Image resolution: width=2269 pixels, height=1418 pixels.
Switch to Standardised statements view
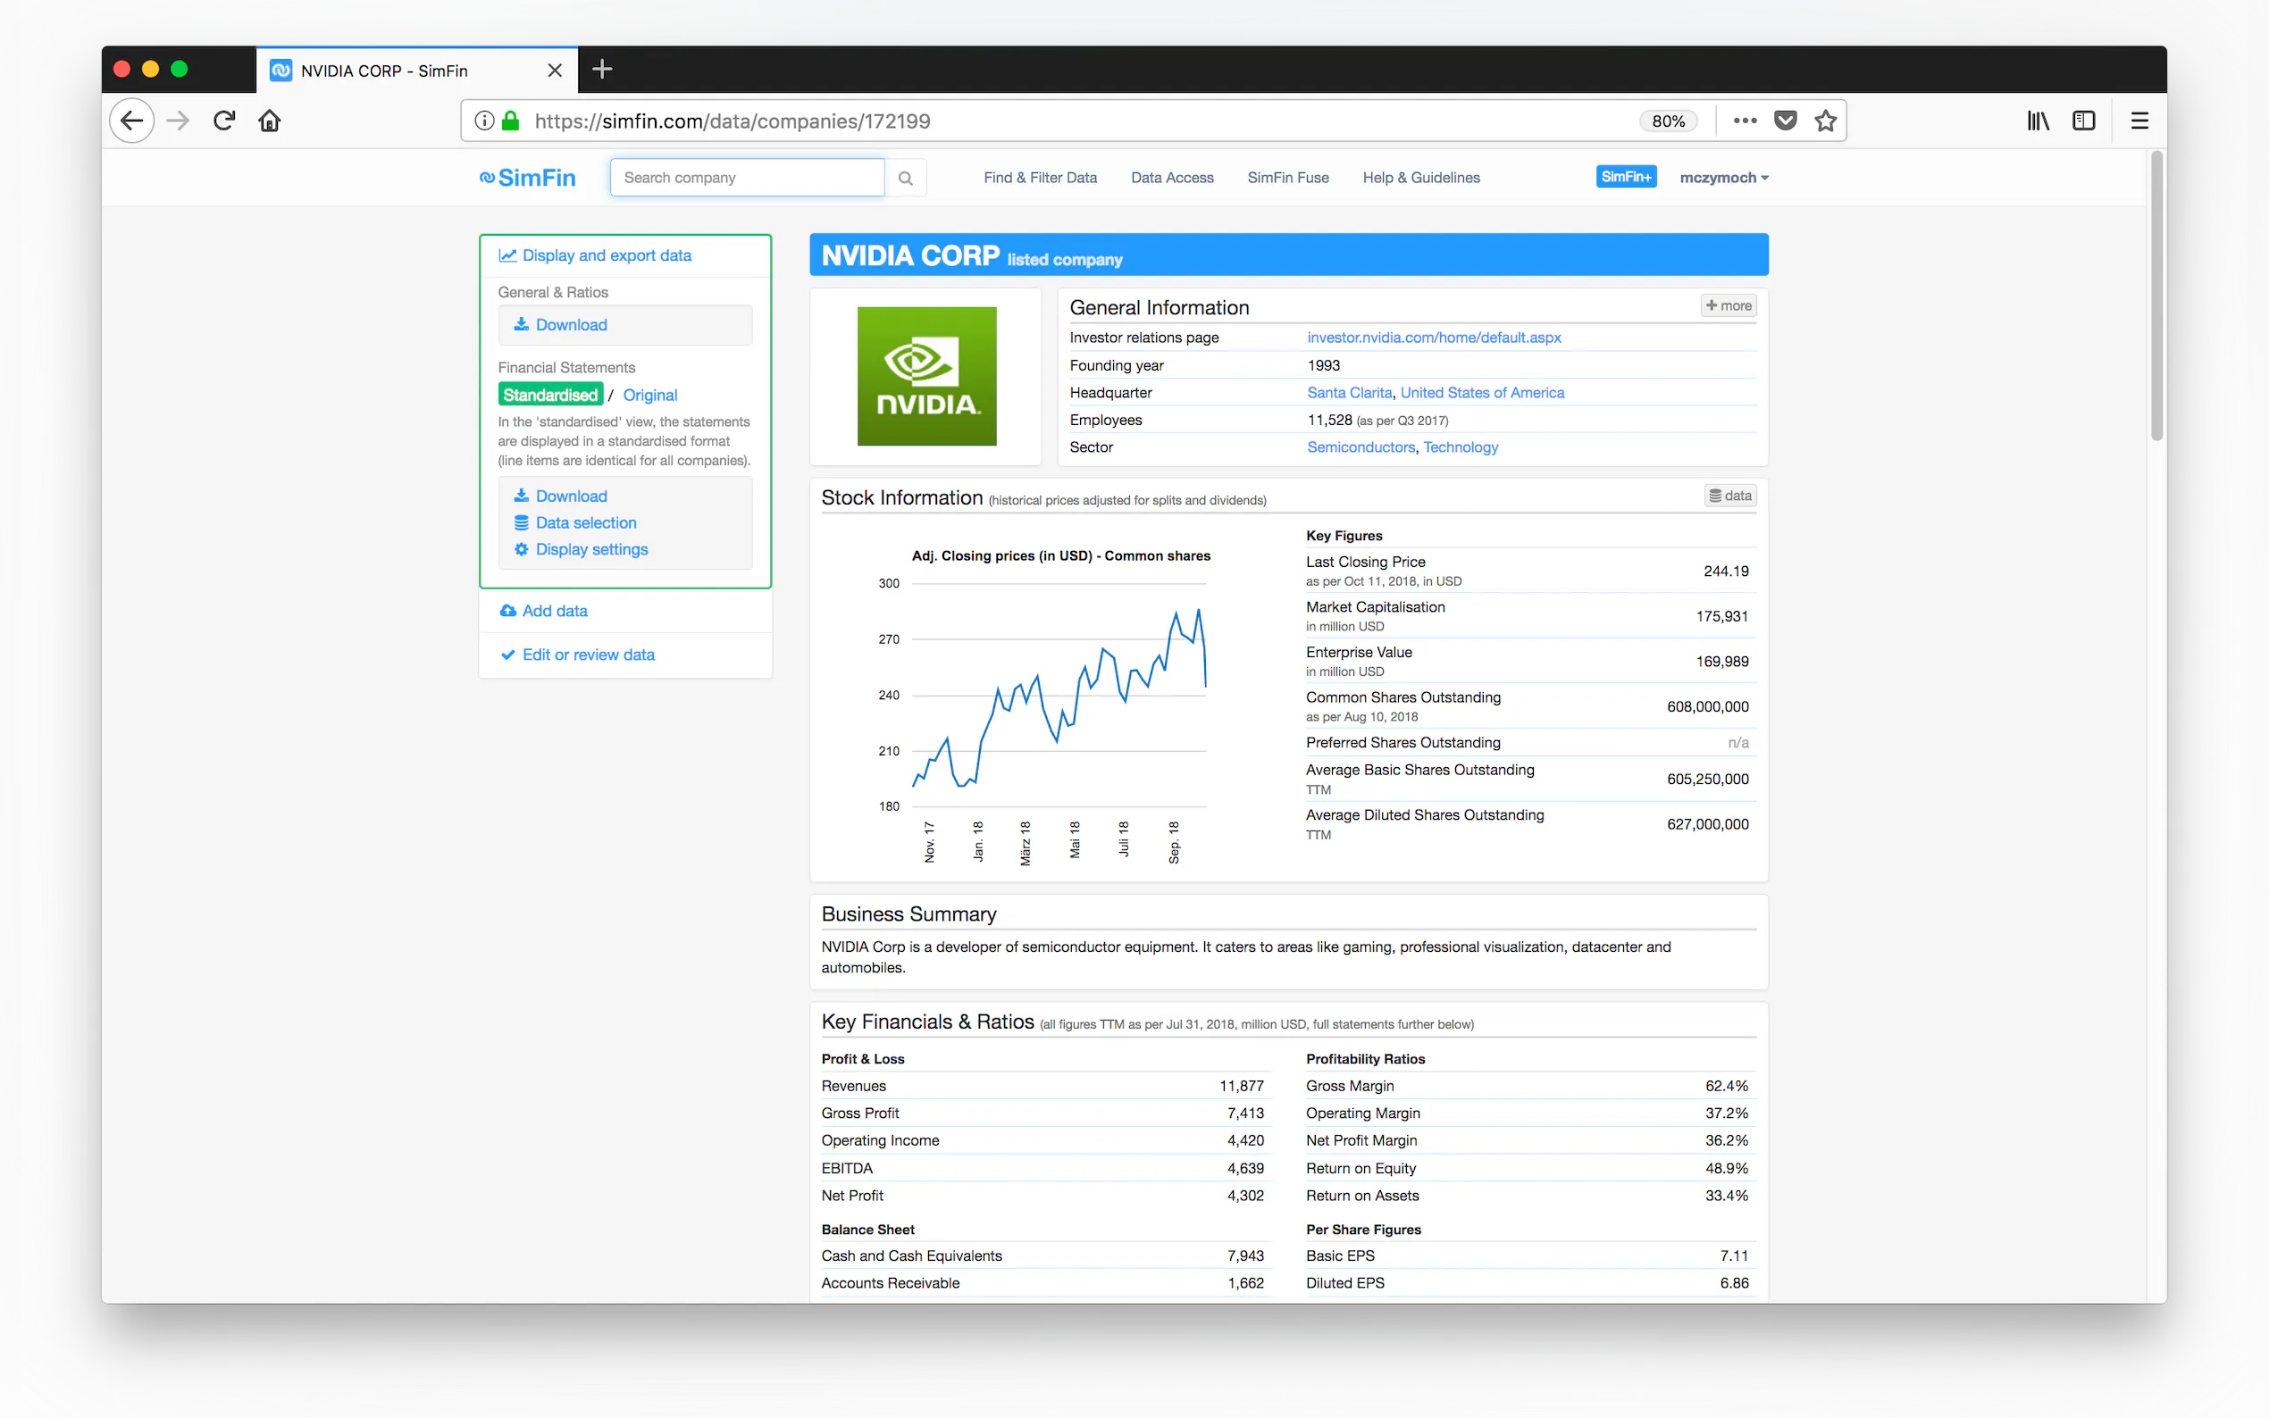[x=549, y=395]
